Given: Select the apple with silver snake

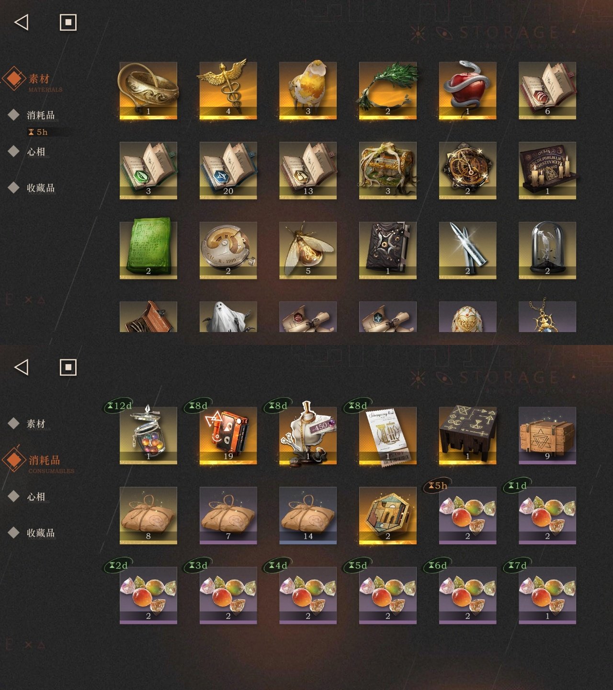Looking at the screenshot, I should [467, 91].
